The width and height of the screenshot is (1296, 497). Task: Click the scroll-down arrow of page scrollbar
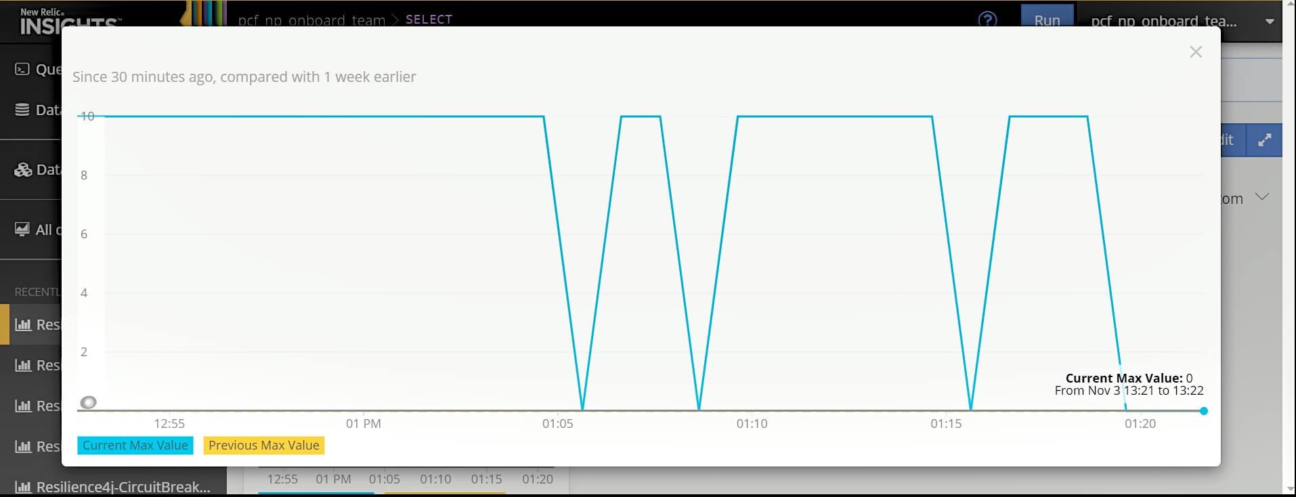[x=1289, y=488]
